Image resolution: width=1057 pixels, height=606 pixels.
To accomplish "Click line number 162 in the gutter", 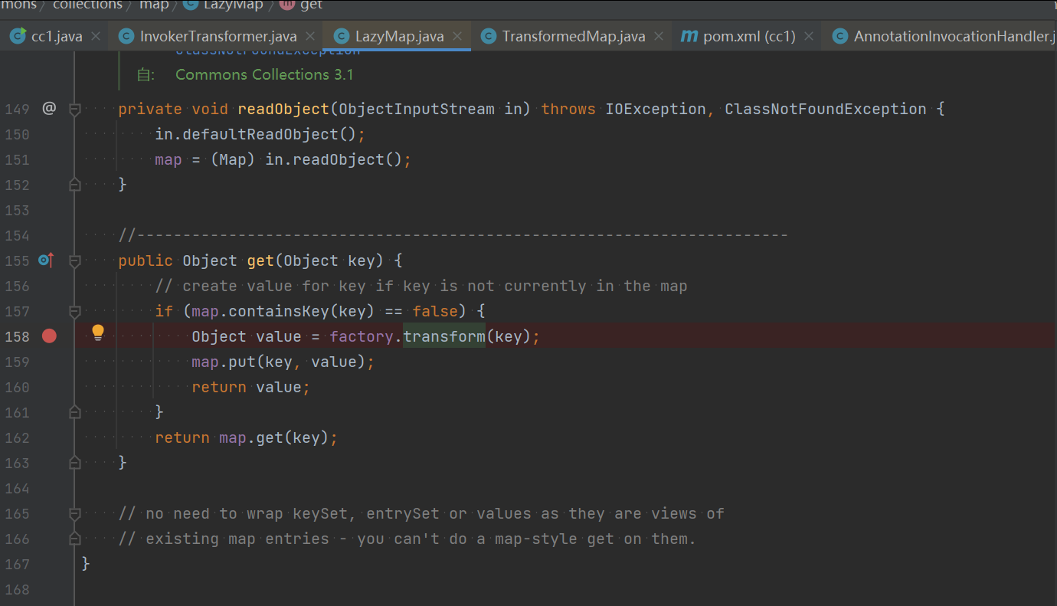I will pos(17,437).
